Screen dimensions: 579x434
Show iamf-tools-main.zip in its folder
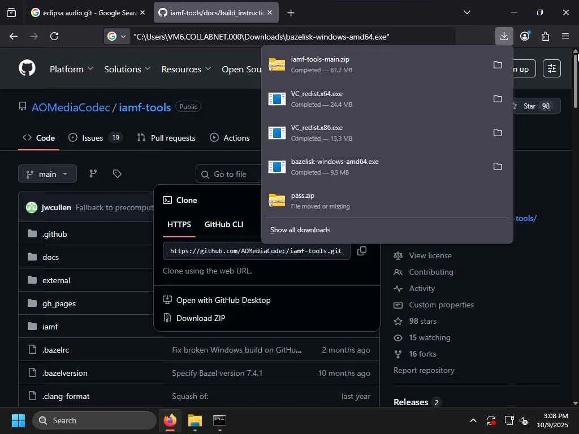pos(498,64)
